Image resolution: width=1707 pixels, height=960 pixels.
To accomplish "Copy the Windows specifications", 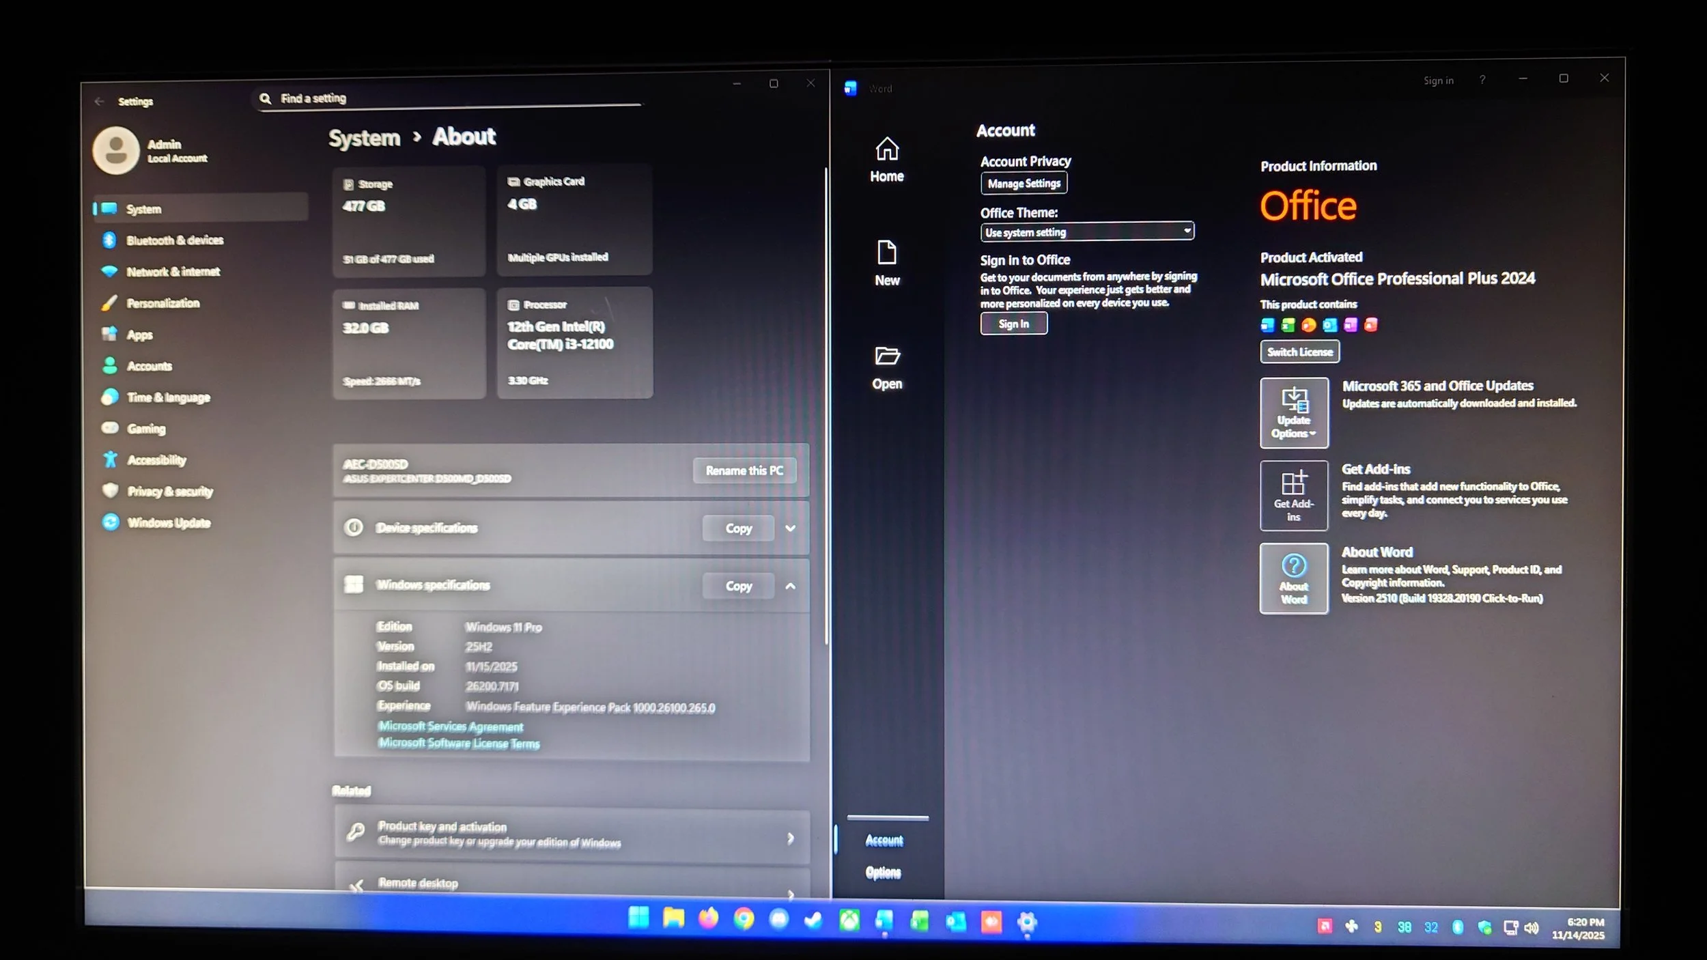I will [x=738, y=586].
